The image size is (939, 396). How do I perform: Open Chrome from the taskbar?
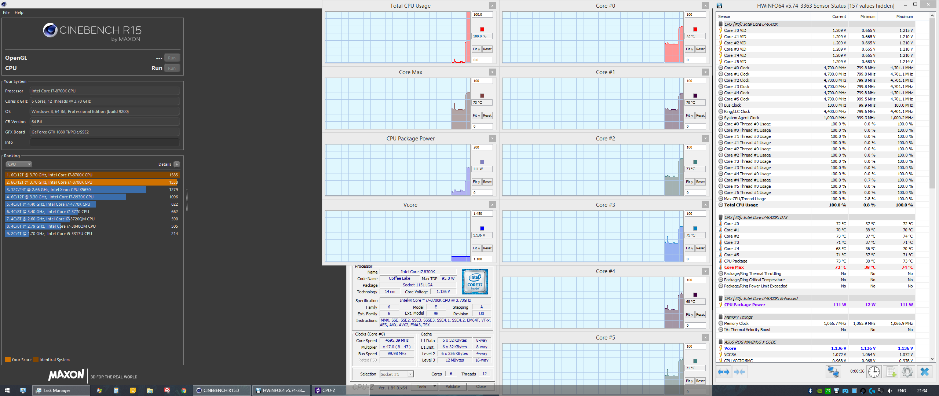(184, 390)
